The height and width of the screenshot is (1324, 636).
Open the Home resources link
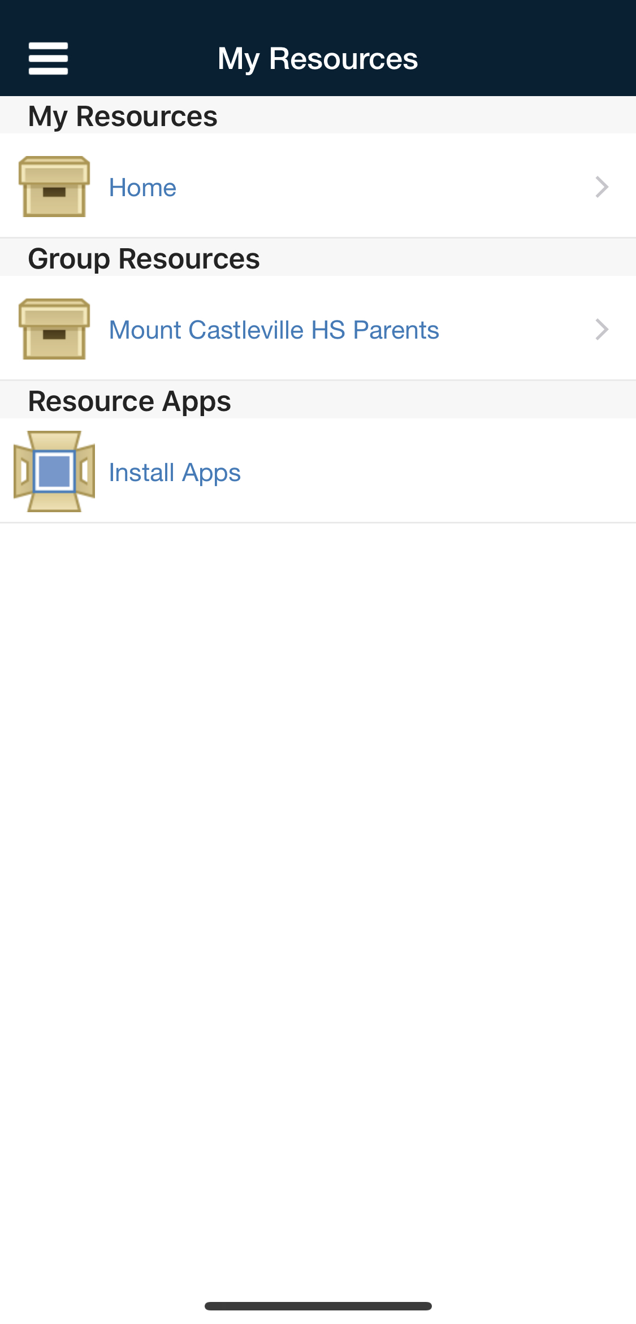pos(142,188)
